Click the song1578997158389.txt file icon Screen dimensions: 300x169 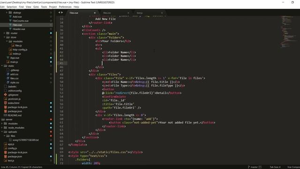10,140
